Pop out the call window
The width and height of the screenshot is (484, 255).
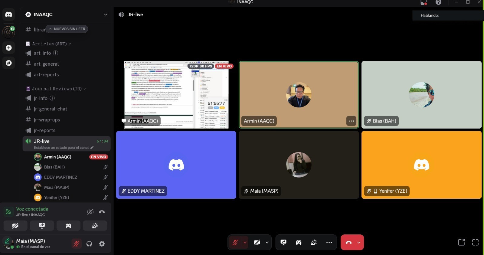(x=461, y=242)
